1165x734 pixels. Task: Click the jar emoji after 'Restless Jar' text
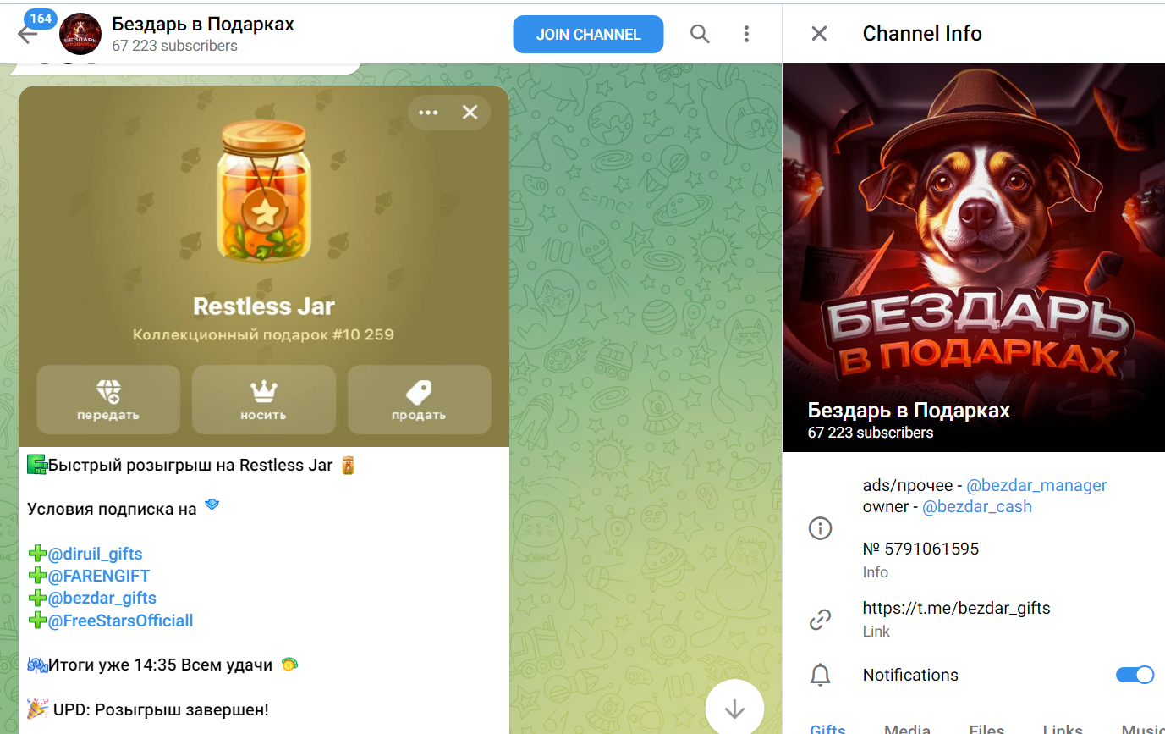point(348,465)
